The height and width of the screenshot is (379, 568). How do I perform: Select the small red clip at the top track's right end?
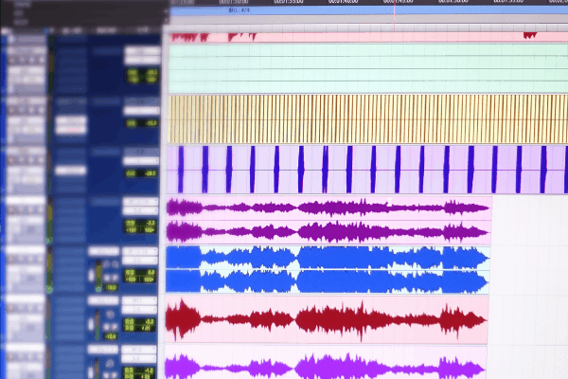click(x=530, y=35)
